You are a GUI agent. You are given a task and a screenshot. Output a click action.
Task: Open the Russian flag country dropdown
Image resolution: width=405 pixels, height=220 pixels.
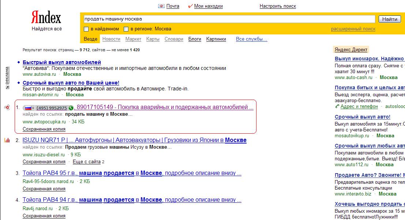coord(29,108)
